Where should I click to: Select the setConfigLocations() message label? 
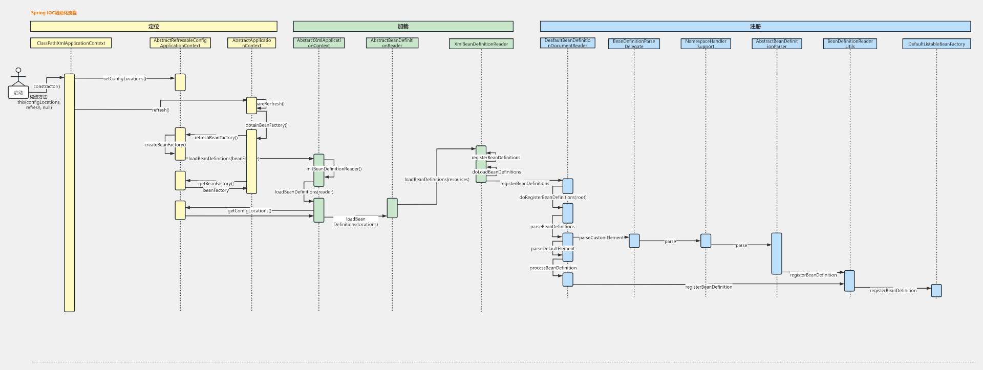124,79
